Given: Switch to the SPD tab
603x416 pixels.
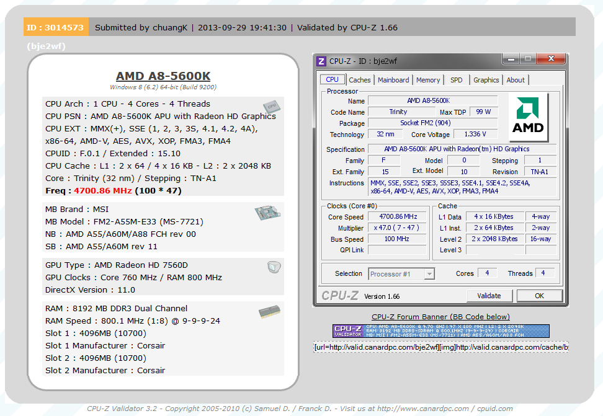Looking at the screenshot, I should click(x=457, y=79).
